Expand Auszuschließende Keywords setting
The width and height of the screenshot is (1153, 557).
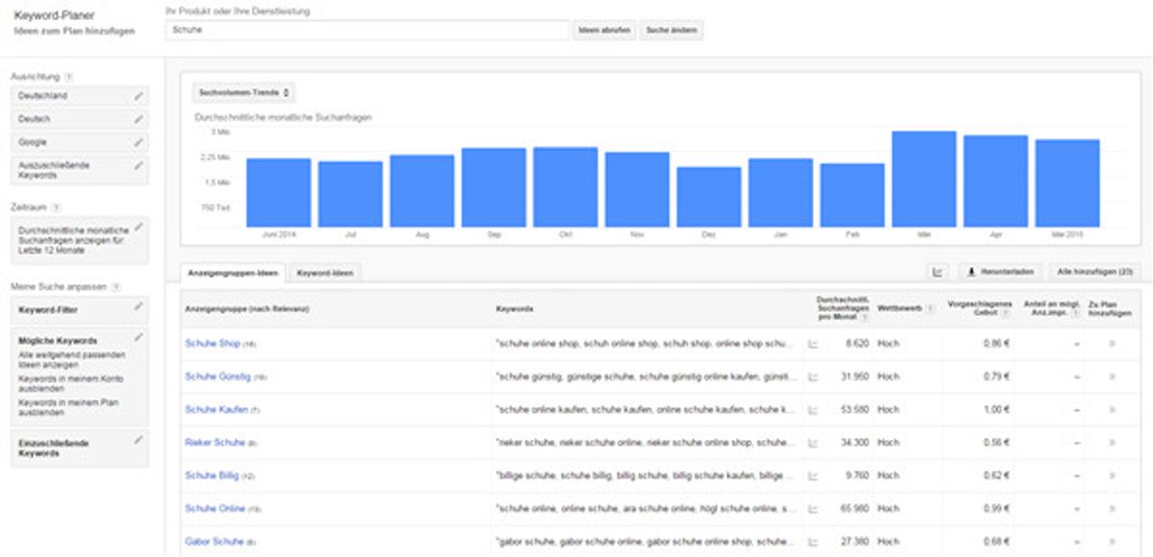[x=80, y=170]
